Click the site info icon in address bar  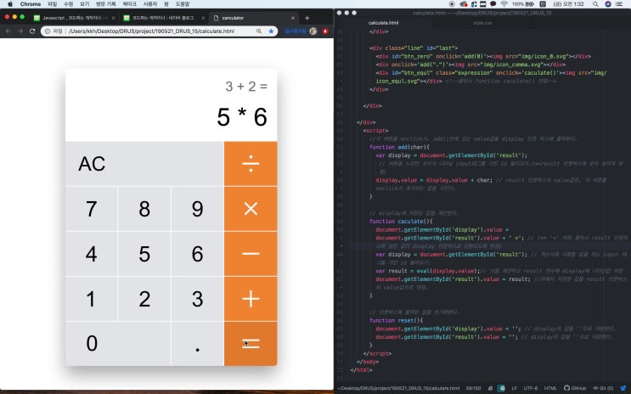pyautogui.click(x=48, y=31)
